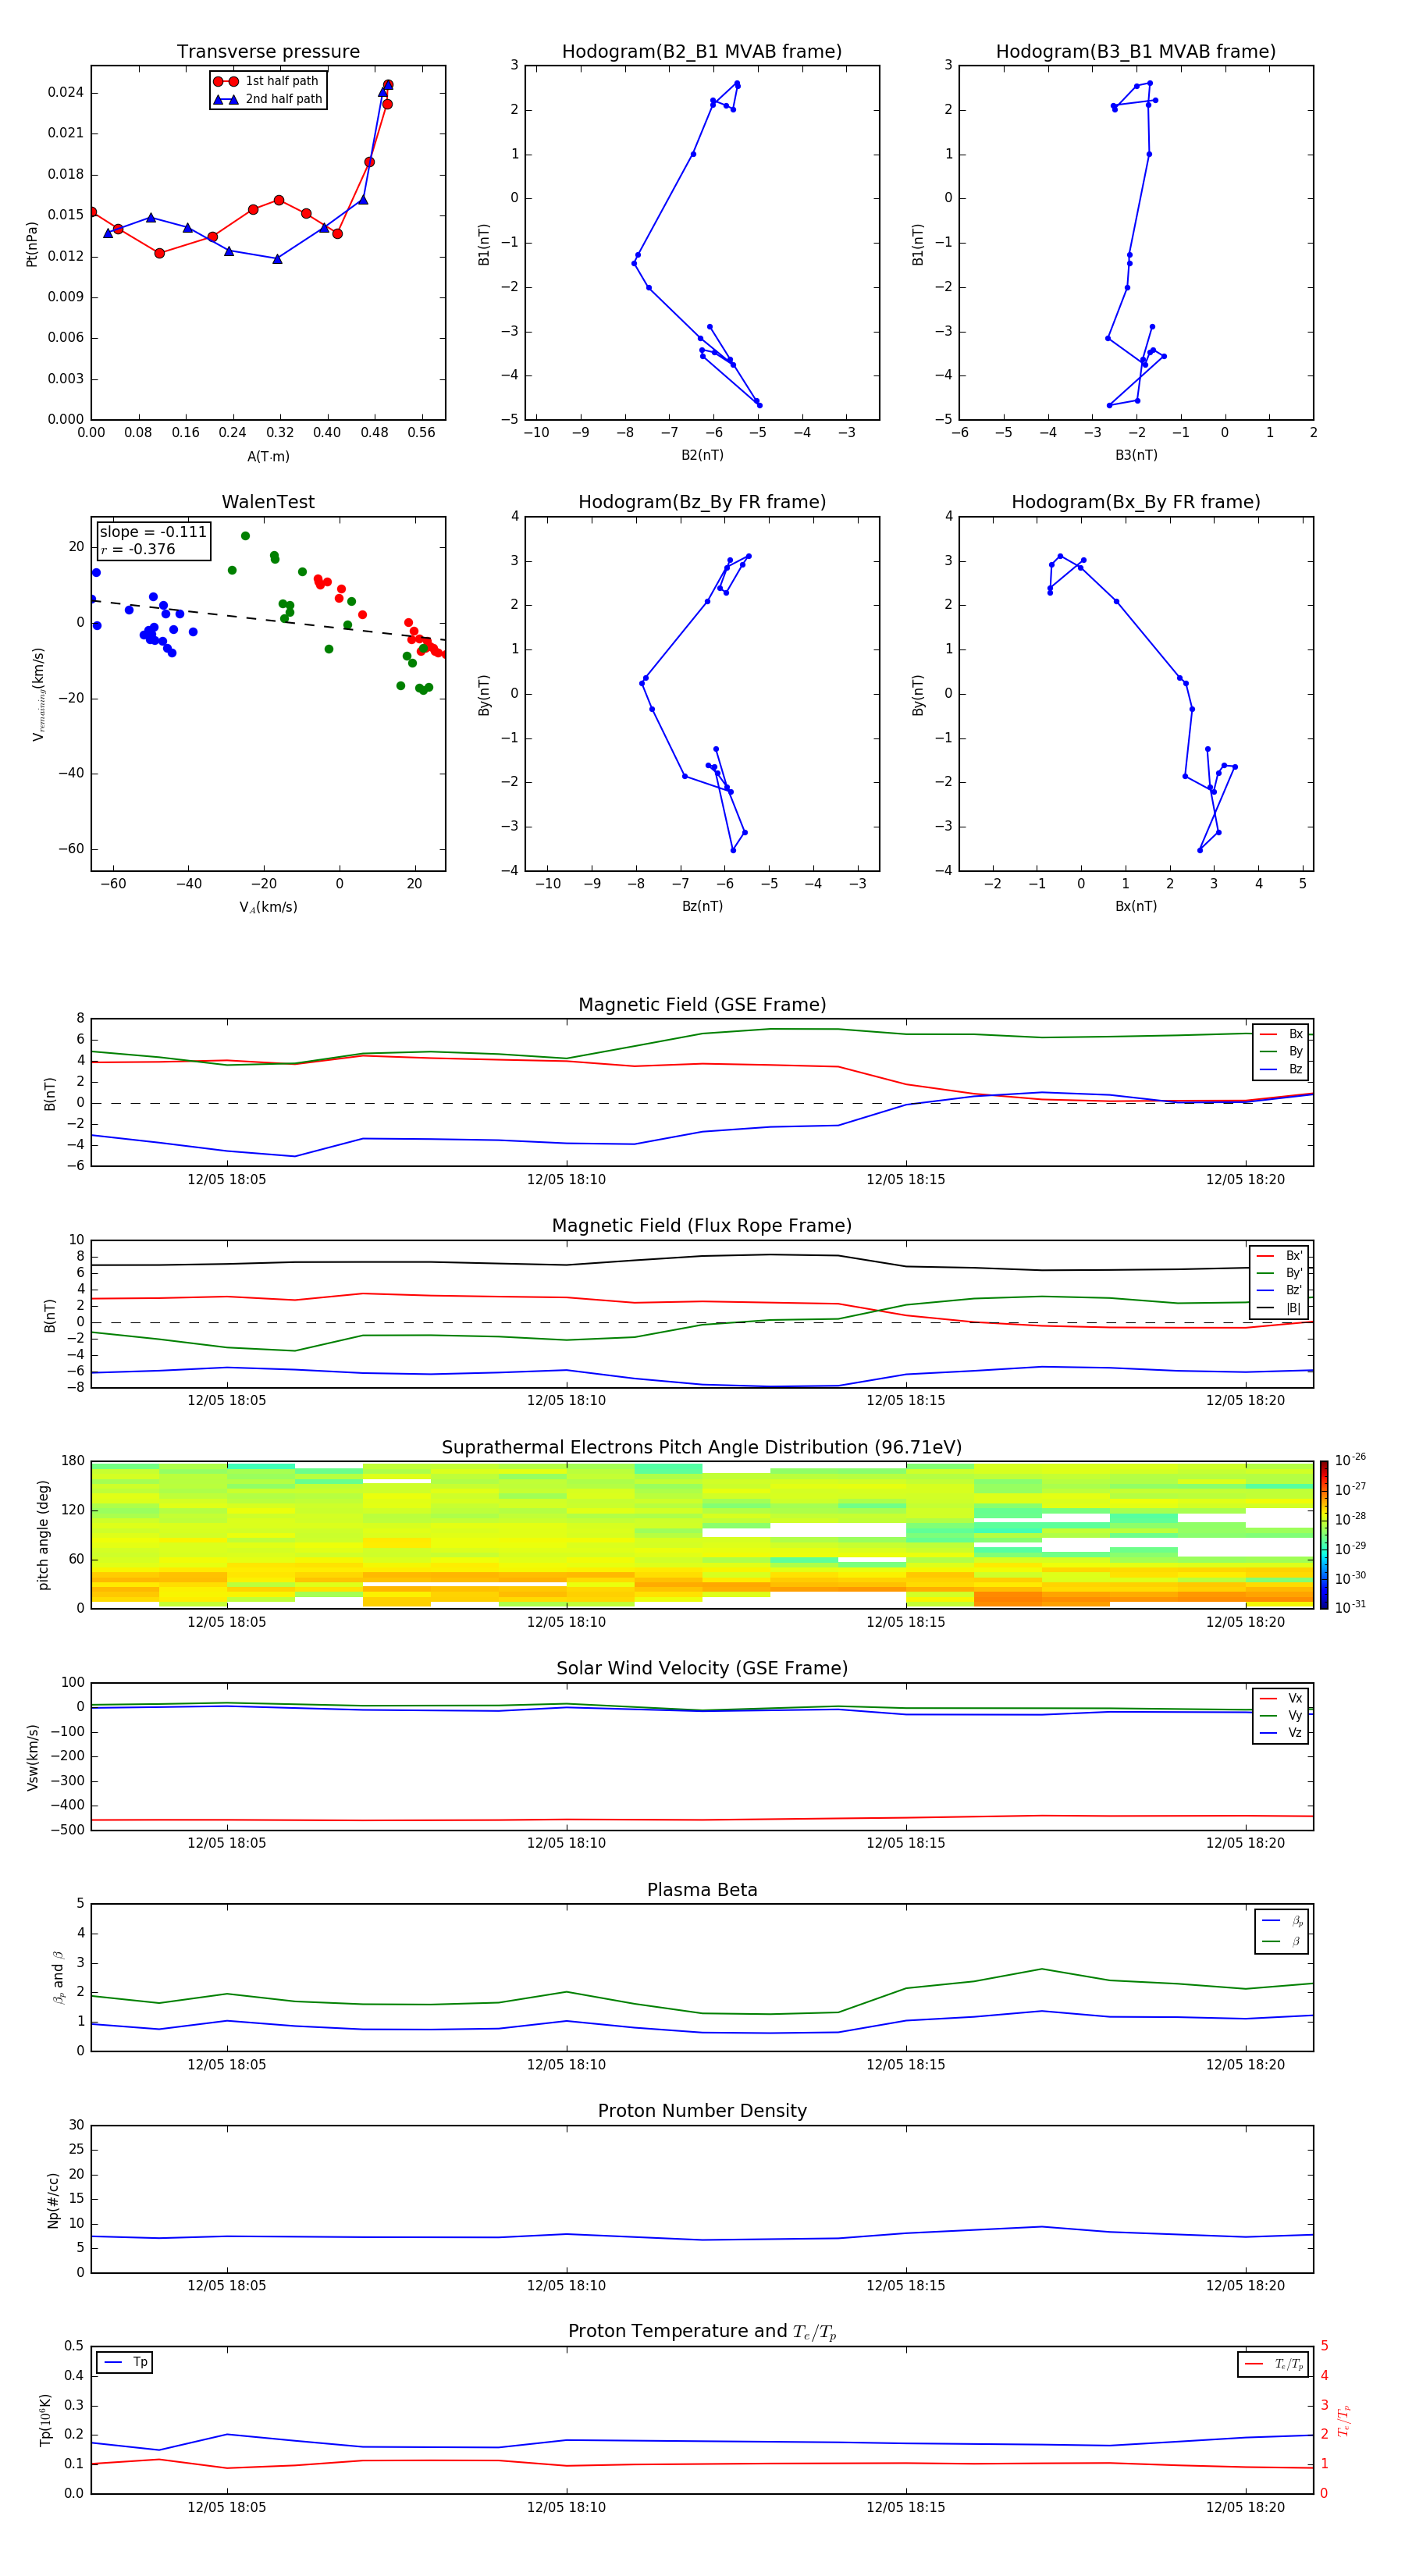Select the Vy legend entry

tap(1282, 1715)
